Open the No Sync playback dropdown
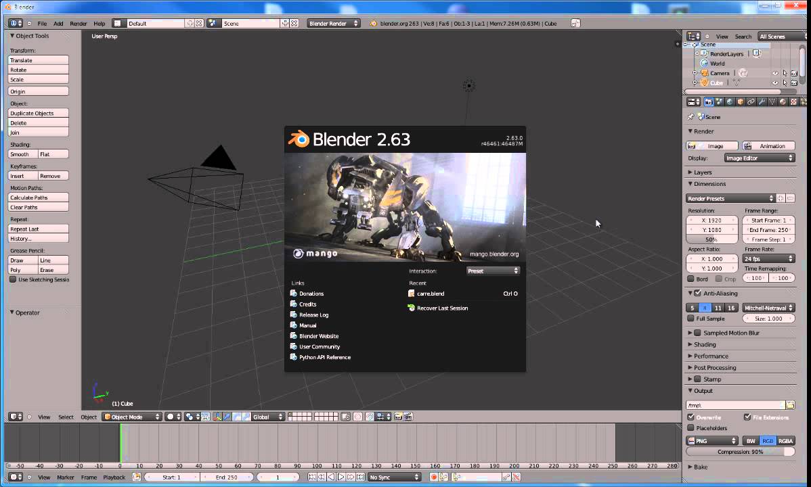 coord(393,477)
